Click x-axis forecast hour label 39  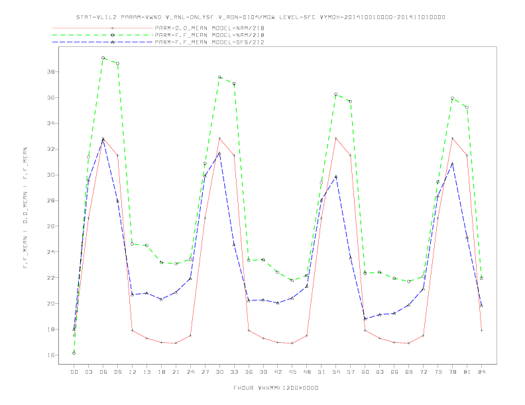click(x=263, y=372)
